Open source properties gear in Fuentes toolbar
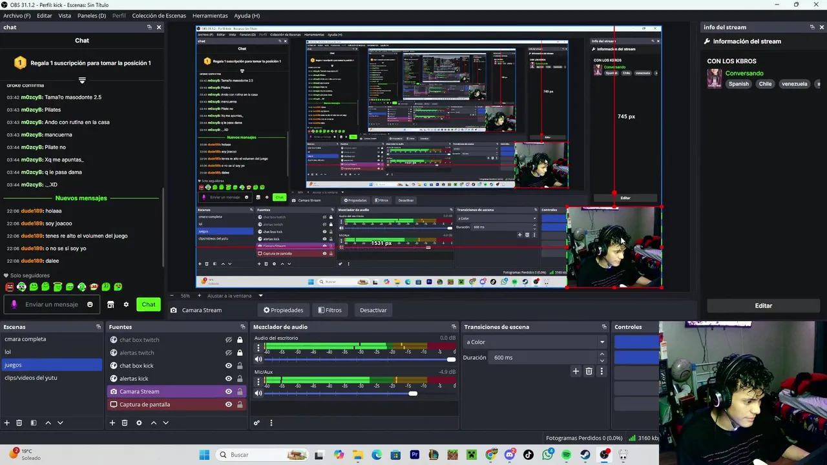The height and width of the screenshot is (465, 827). (x=139, y=423)
